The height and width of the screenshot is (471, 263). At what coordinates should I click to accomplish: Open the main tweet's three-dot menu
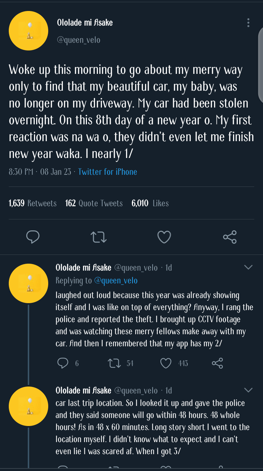248,23
